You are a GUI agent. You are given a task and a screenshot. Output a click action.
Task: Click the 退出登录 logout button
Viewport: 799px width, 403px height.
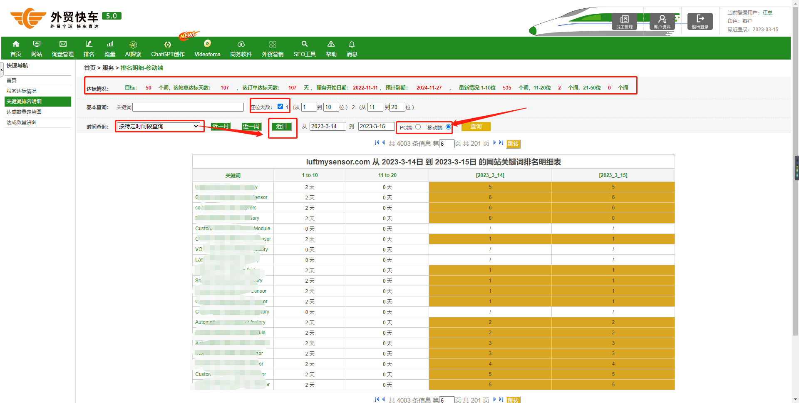700,21
